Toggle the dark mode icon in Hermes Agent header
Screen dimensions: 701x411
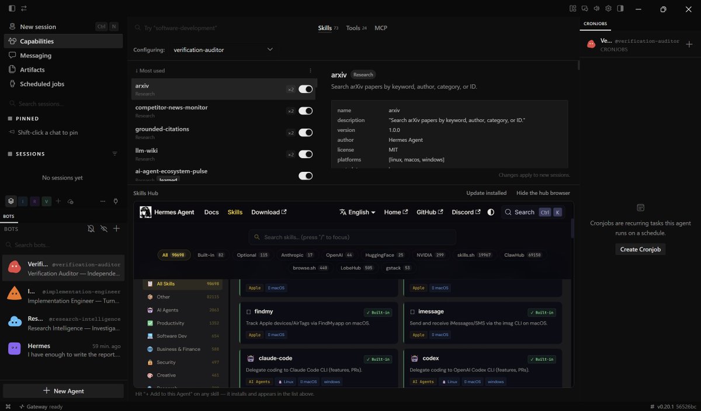tap(491, 212)
